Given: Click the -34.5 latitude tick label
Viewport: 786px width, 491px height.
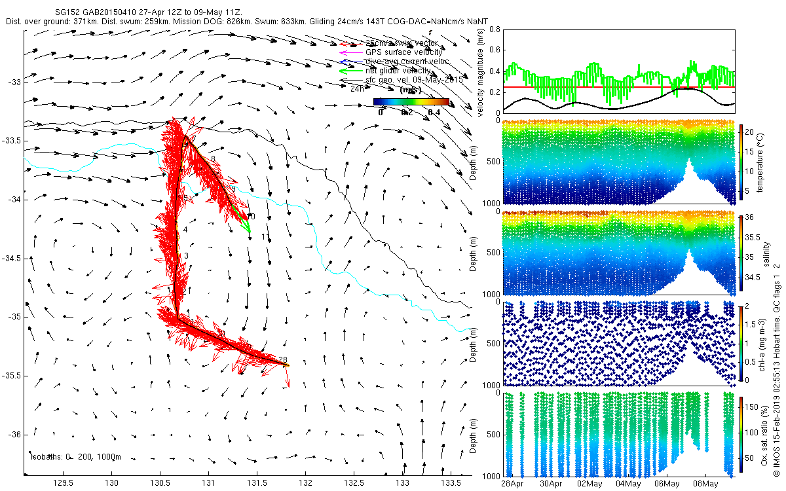Looking at the screenshot, I should 10,259.
